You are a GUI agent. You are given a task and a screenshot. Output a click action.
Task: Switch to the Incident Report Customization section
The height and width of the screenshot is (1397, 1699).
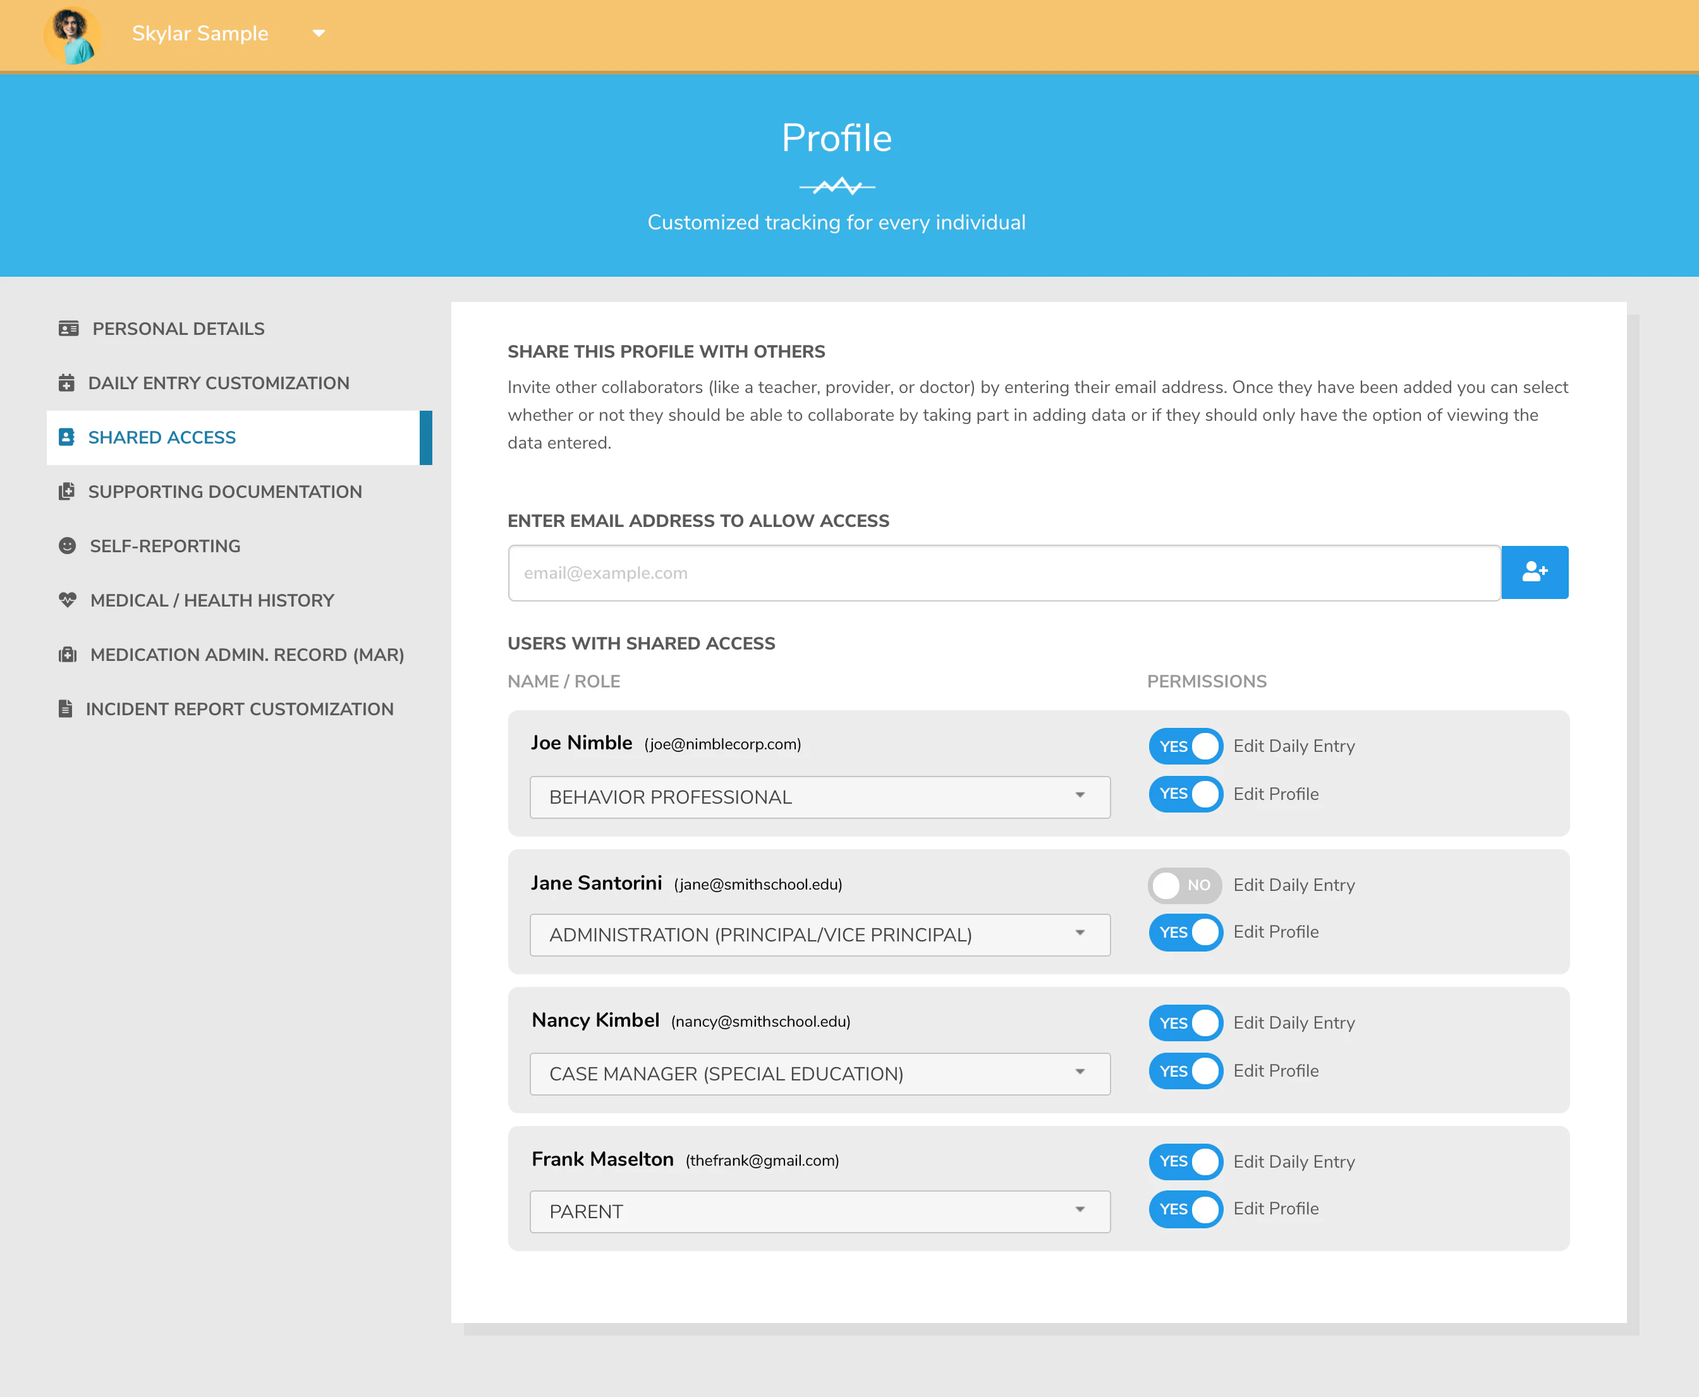[239, 708]
